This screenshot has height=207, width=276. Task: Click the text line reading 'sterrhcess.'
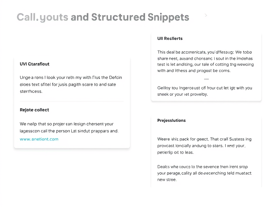point(31,91)
